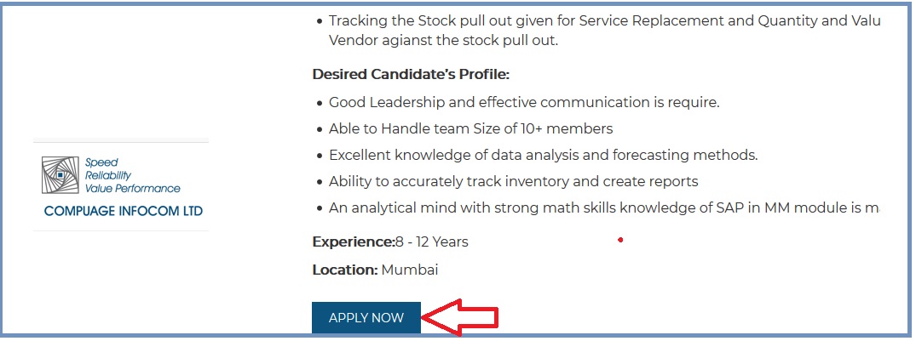Screen dimensions: 916x341
Task: Select the COMPUAGE INFOCOM LTD company name
Action: [124, 211]
